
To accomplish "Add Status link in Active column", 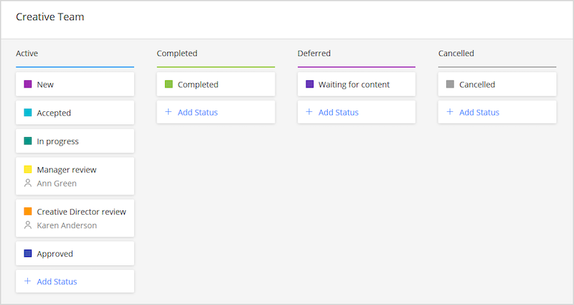I will tap(57, 281).
